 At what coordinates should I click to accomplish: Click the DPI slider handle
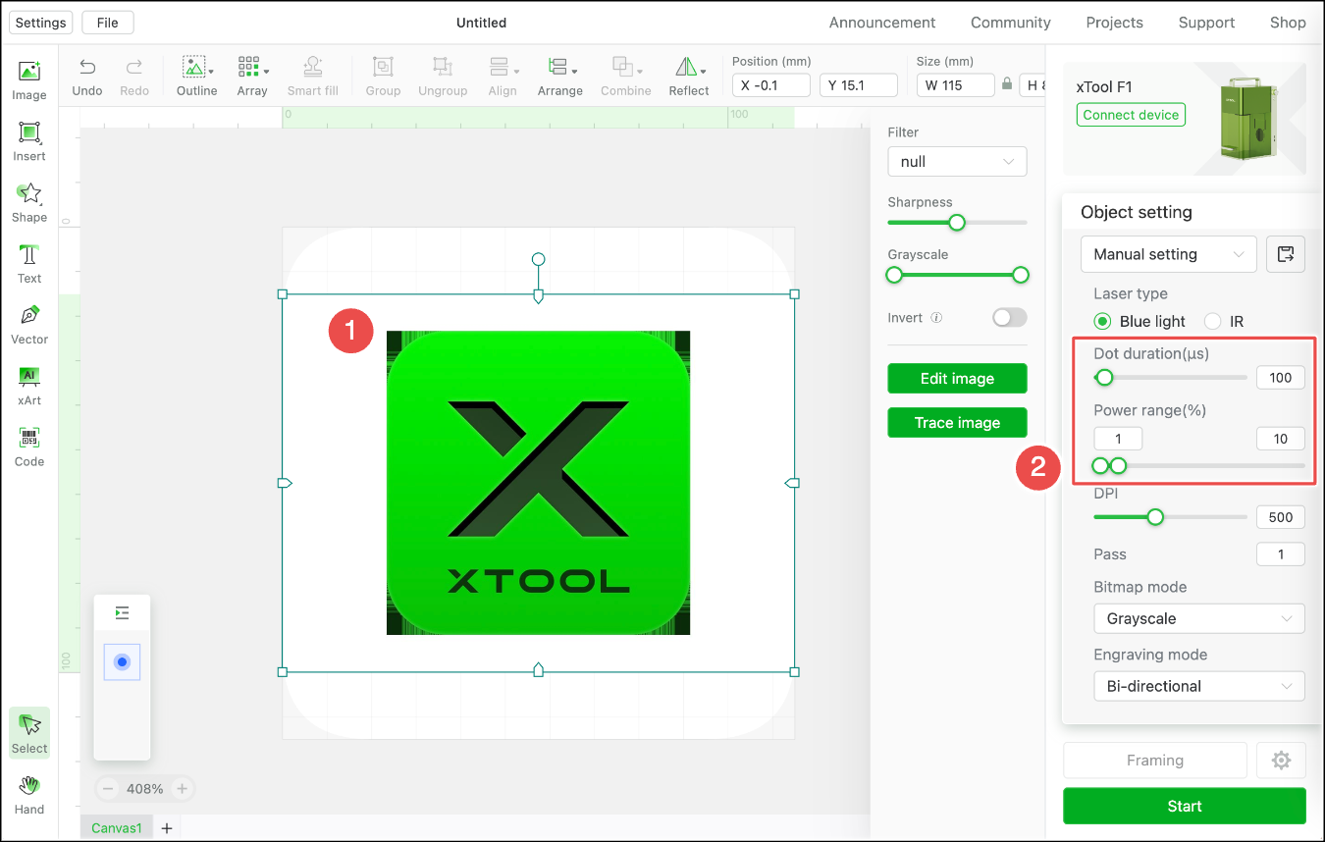[x=1155, y=516]
